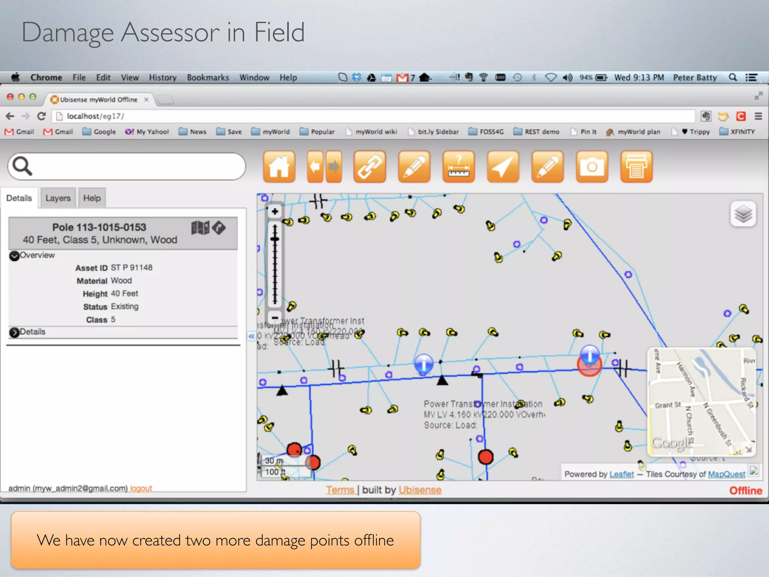Image resolution: width=769 pixels, height=577 pixels.
Task: Click the myWorld wiki bookmark
Action: [371, 131]
